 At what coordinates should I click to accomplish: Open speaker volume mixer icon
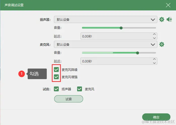tap(169, 19)
